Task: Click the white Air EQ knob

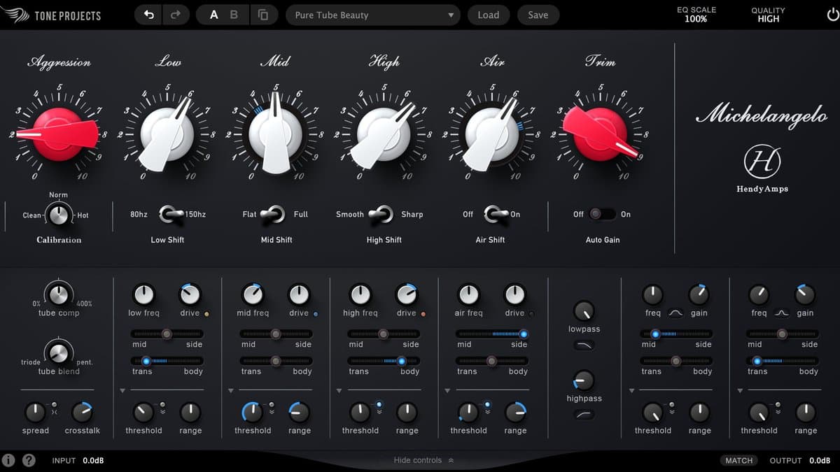Action: tap(492, 134)
